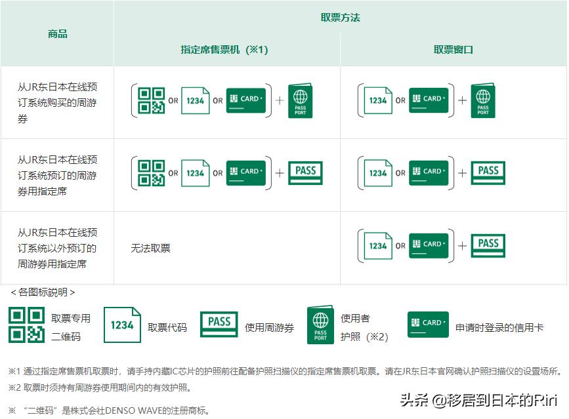
Task: Click the credit card icon in third row pickup window column
Action: (x=429, y=245)
